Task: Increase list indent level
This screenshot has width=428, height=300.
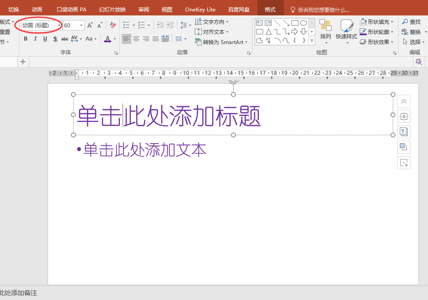Action: 170,25
